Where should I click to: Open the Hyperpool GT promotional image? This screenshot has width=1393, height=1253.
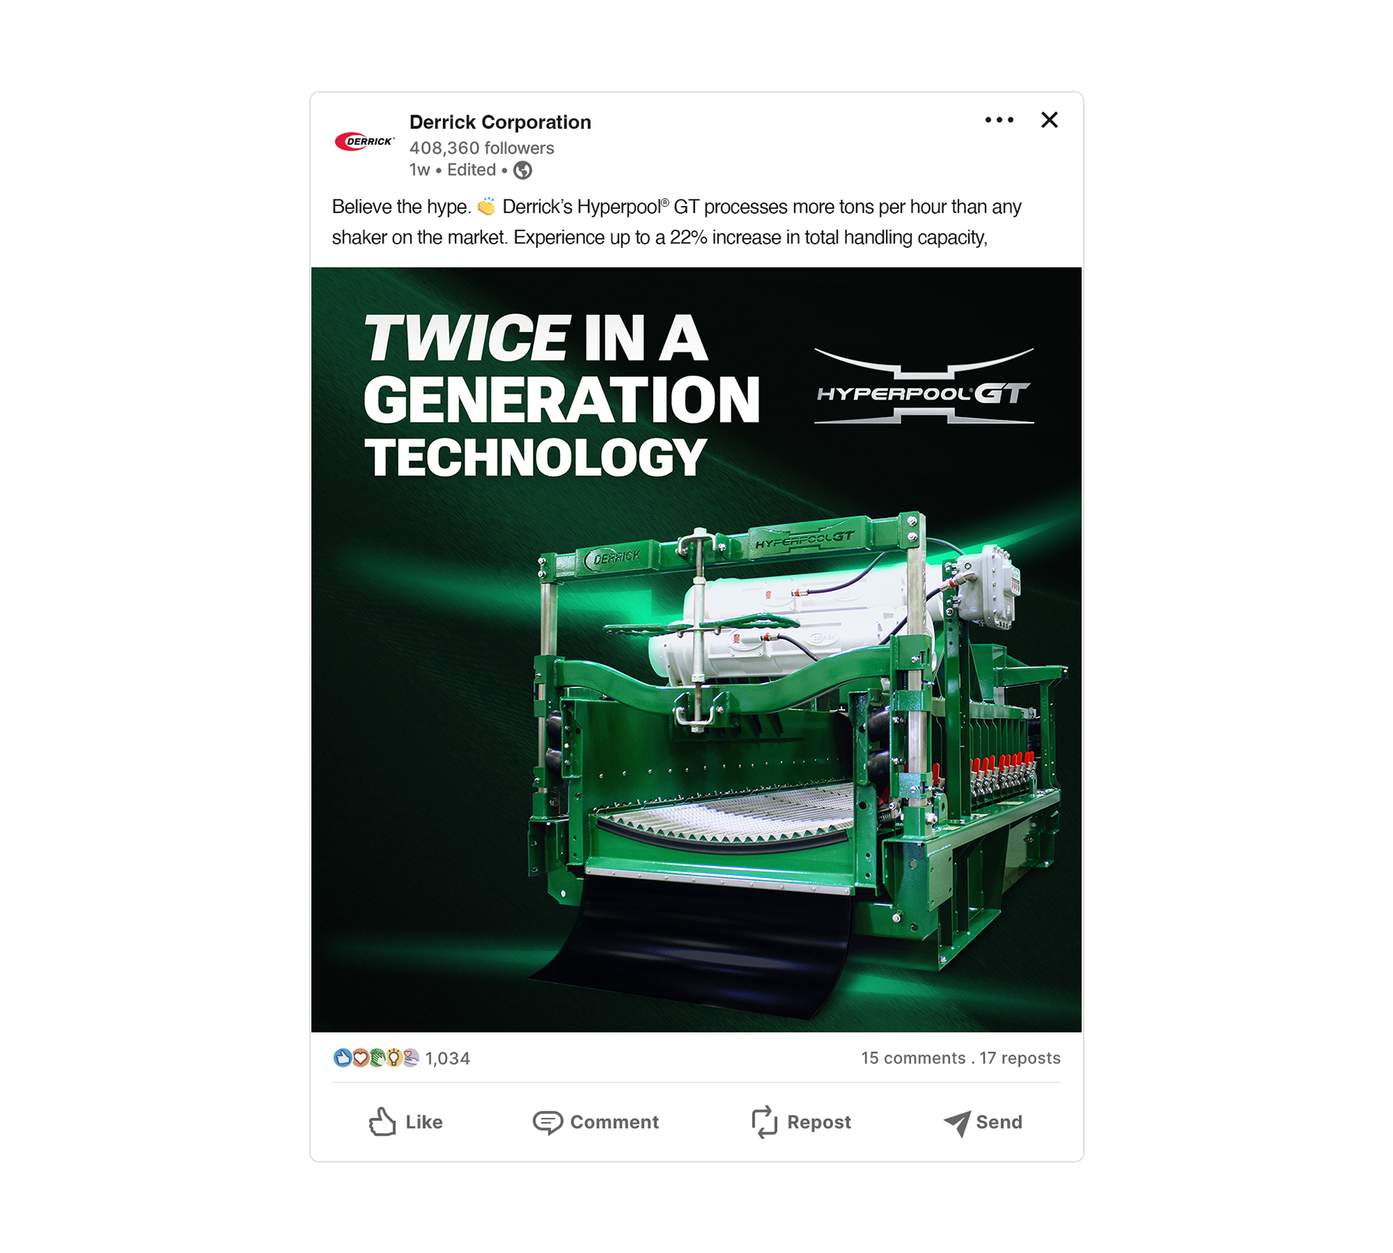click(x=696, y=650)
